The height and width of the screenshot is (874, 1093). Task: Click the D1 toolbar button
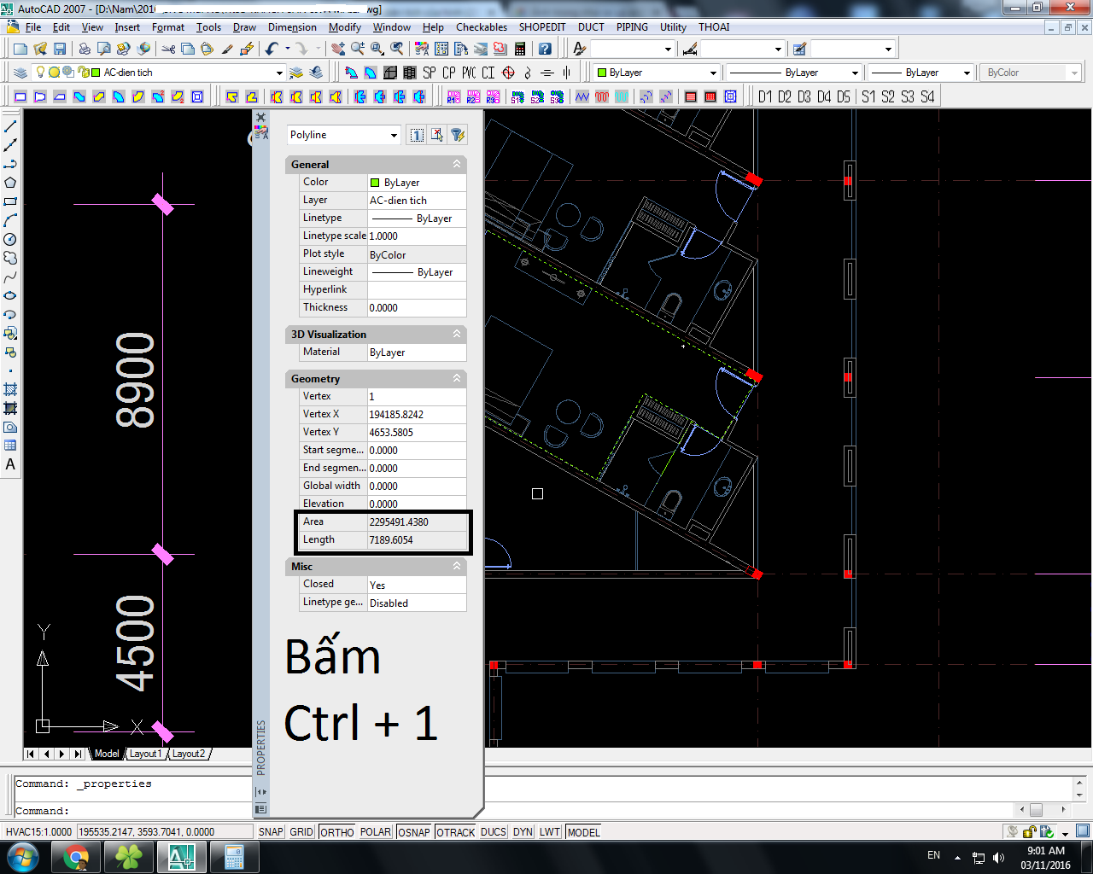[765, 96]
